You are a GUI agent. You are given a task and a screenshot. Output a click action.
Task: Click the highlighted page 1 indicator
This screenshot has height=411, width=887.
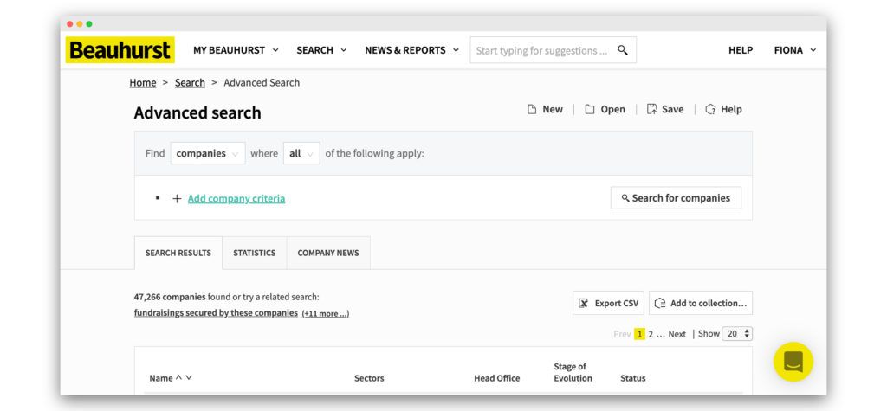pyautogui.click(x=639, y=334)
